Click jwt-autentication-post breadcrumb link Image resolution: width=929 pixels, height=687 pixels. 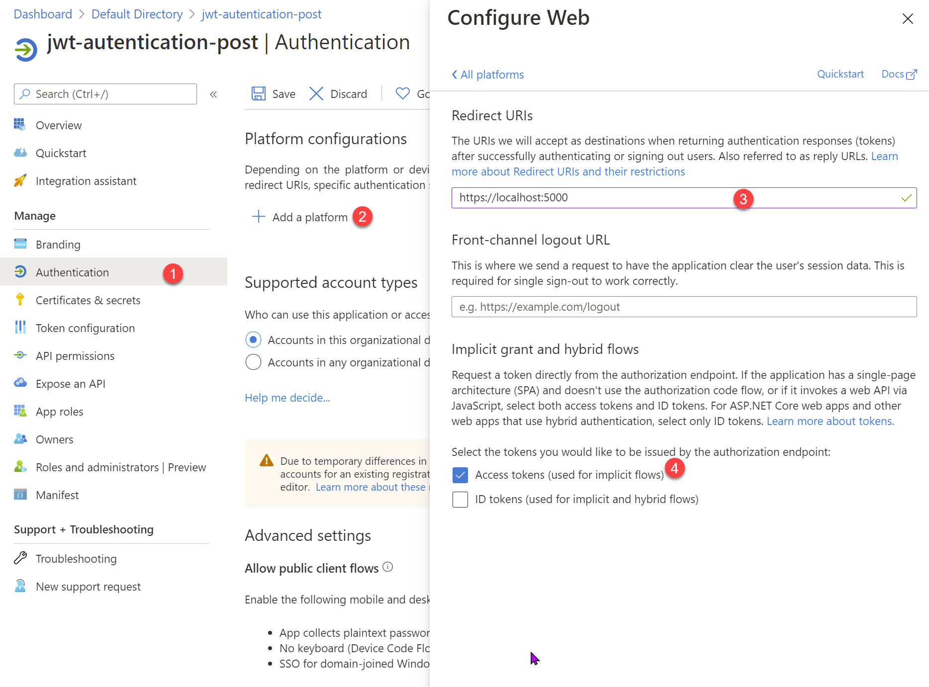point(262,14)
